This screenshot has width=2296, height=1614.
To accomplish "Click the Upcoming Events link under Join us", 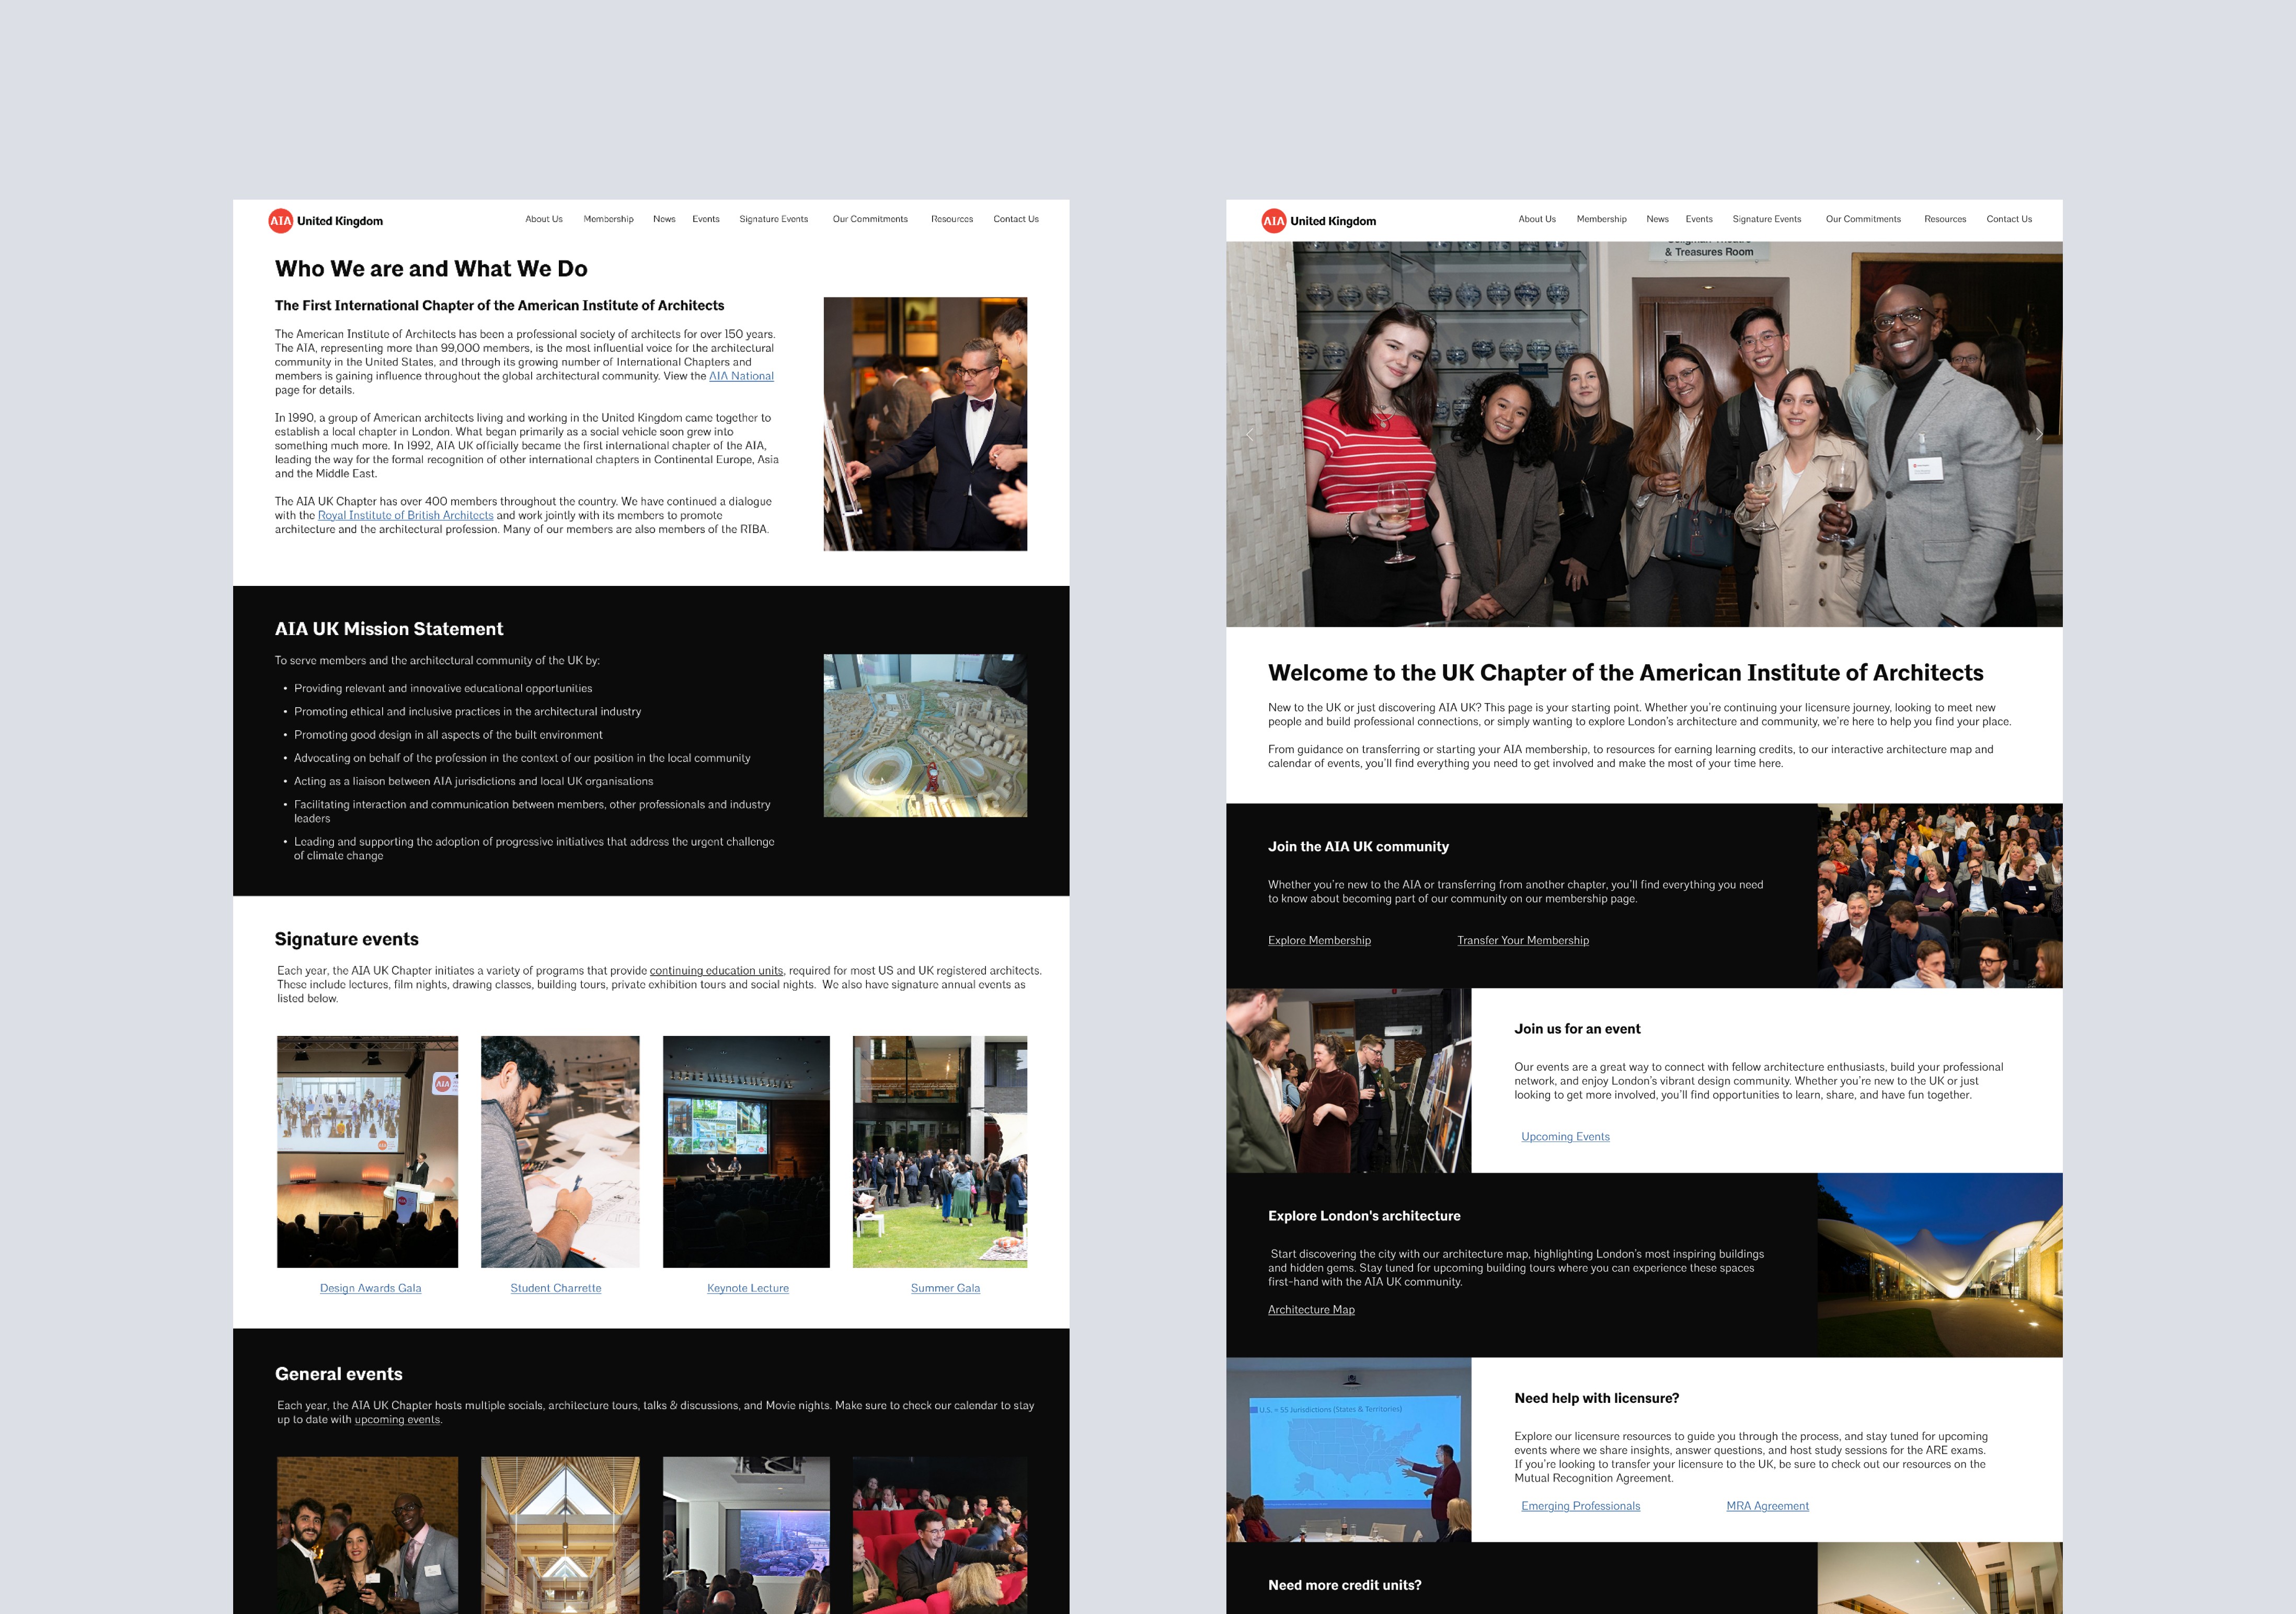I will [1565, 1136].
